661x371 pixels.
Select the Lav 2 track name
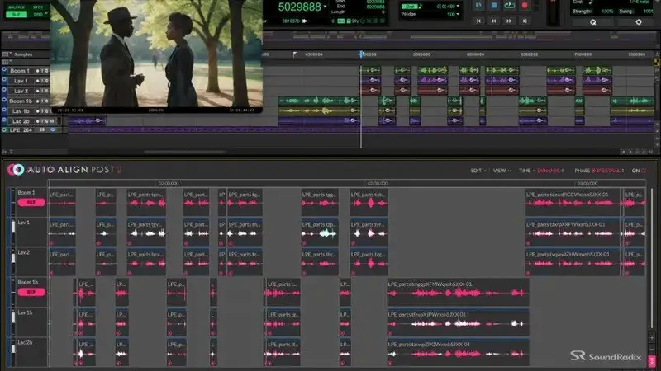21,91
